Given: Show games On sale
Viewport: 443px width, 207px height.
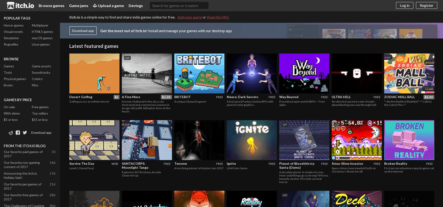Looking at the screenshot, I should [x=10, y=107].
